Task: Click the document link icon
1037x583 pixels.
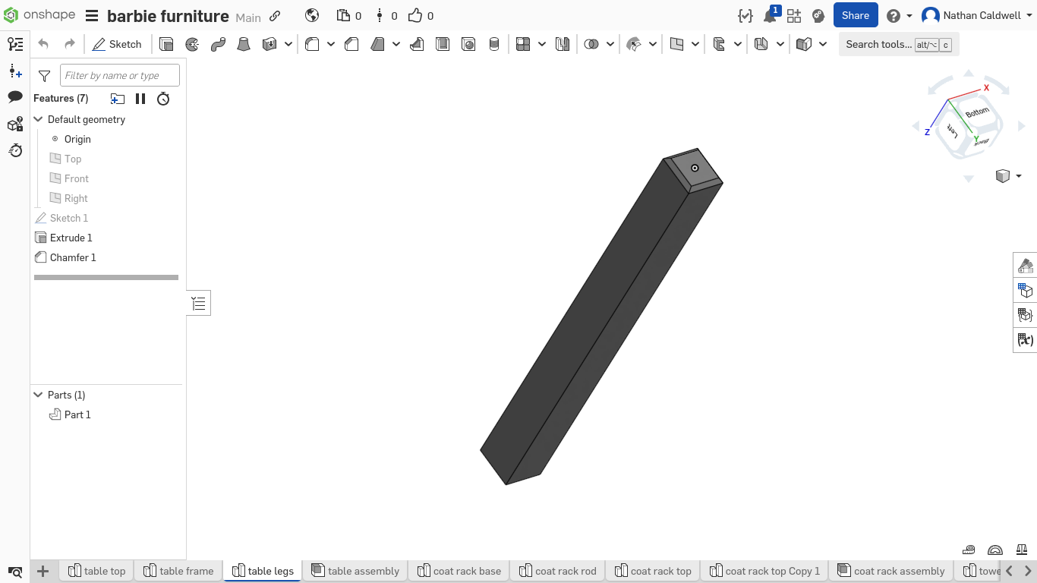Action: (275, 16)
